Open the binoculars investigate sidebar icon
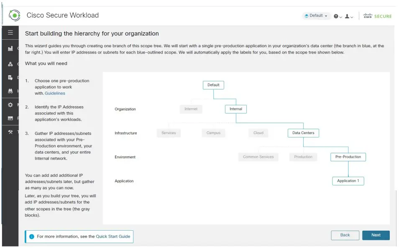The width and height of the screenshot is (399, 249). pyautogui.click(x=10, y=91)
